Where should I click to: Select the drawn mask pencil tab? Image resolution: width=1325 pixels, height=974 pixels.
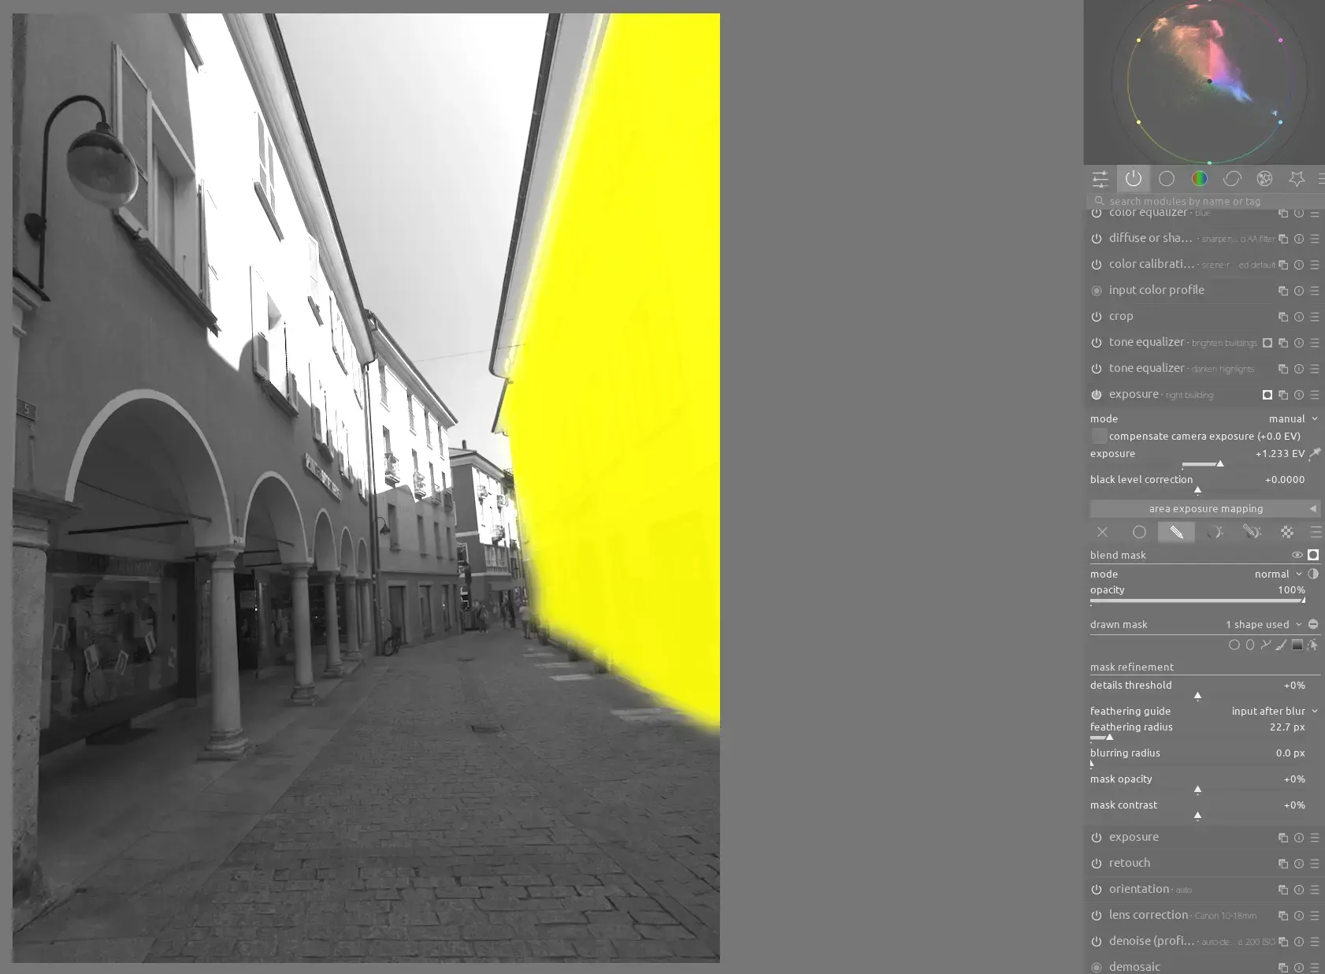point(1176,533)
